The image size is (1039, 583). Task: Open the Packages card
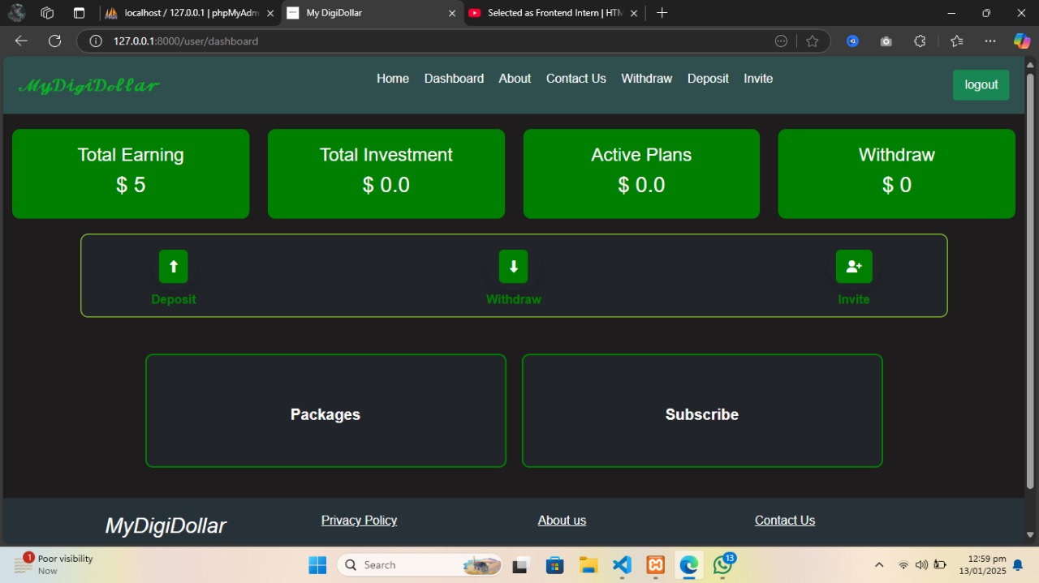coord(325,410)
